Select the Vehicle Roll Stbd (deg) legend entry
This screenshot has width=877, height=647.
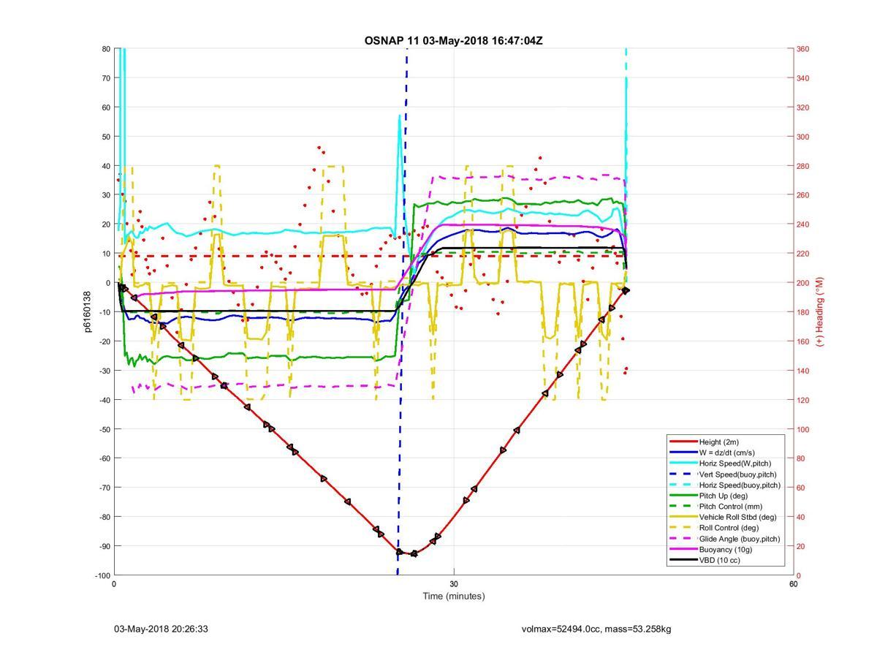click(737, 517)
